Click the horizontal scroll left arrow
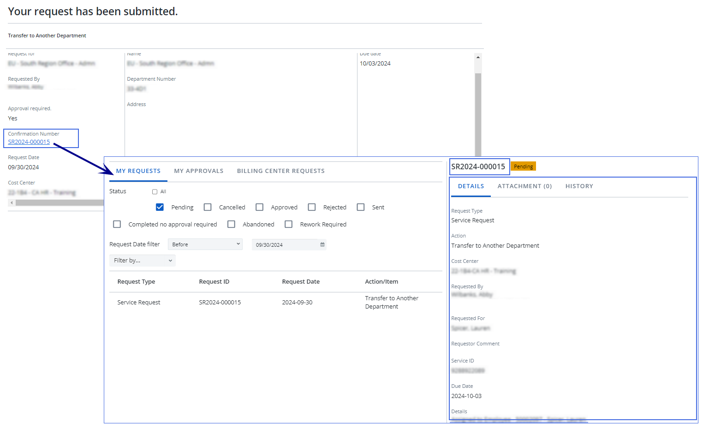703x428 pixels. (12, 202)
